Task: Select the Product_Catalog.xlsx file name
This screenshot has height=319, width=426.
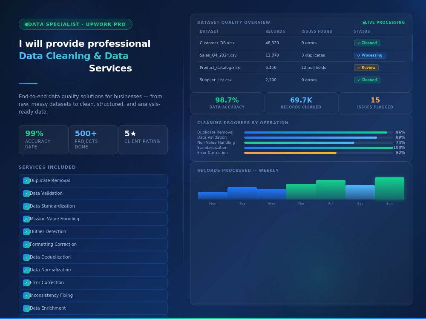Action: pyautogui.click(x=220, y=68)
